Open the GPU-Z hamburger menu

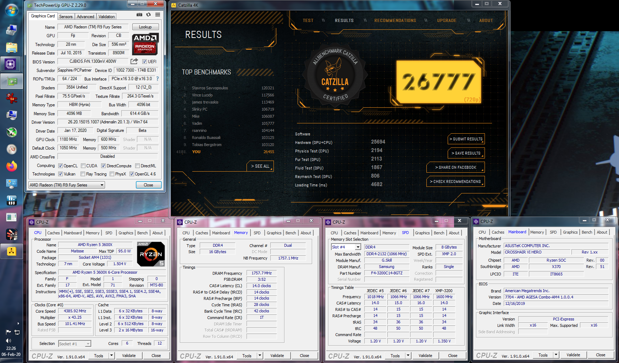point(157,15)
